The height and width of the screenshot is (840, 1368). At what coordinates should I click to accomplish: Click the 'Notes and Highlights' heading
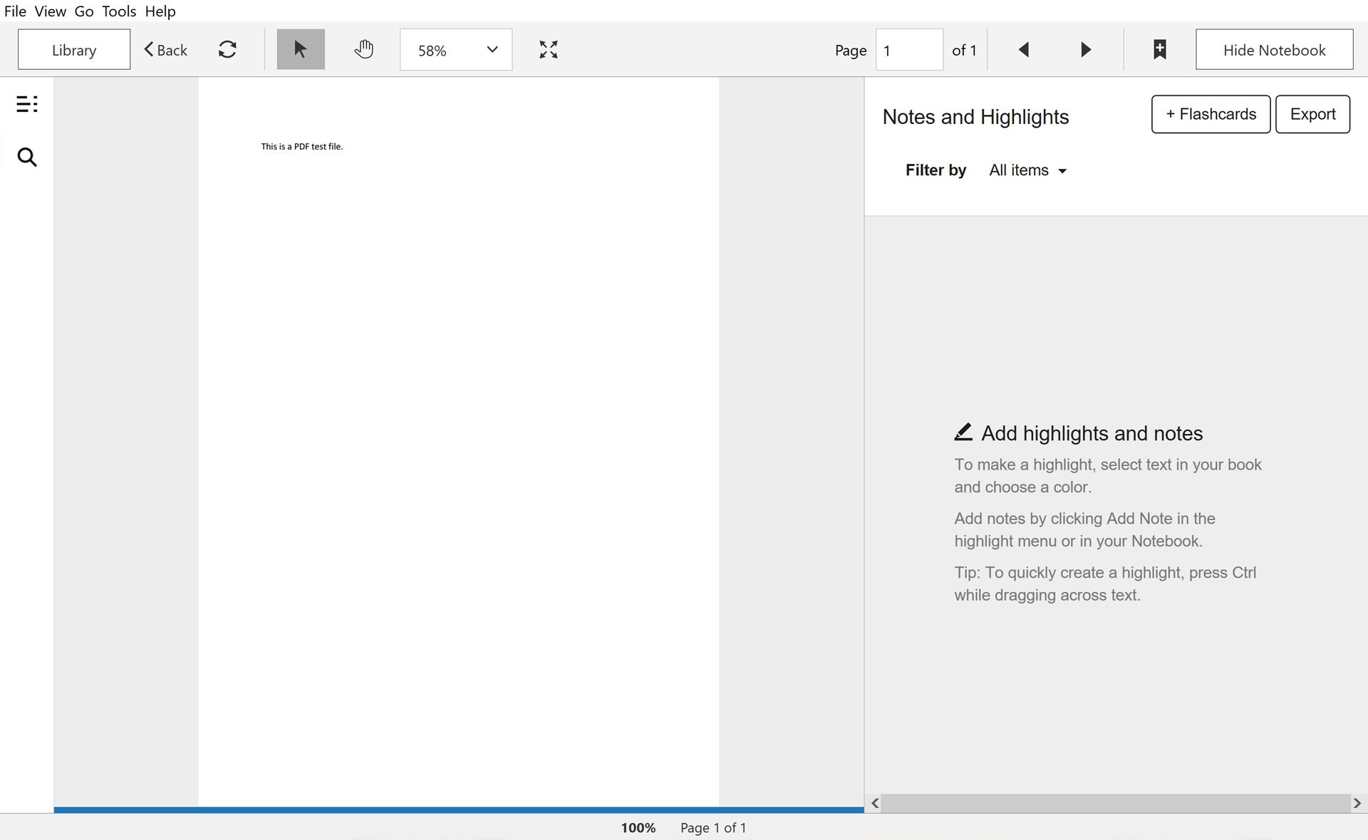[975, 117]
